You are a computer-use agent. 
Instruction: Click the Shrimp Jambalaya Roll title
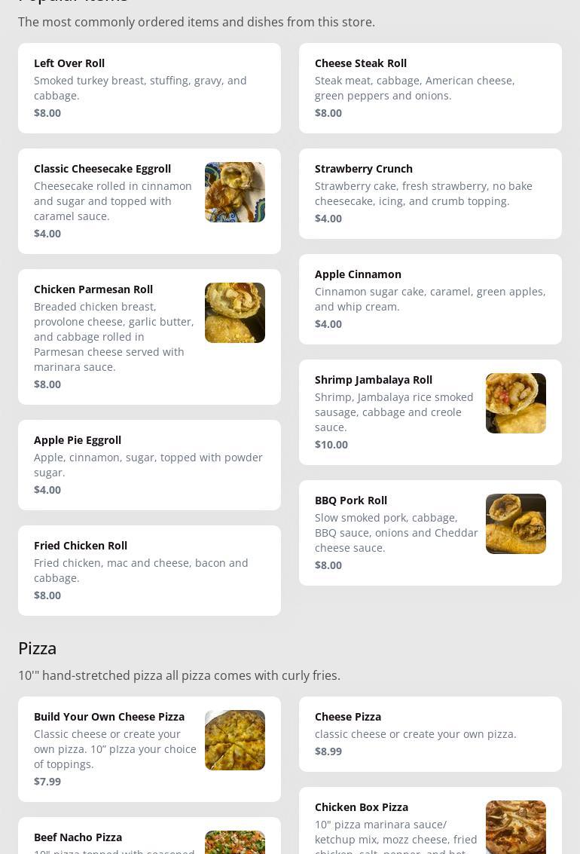point(374,380)
